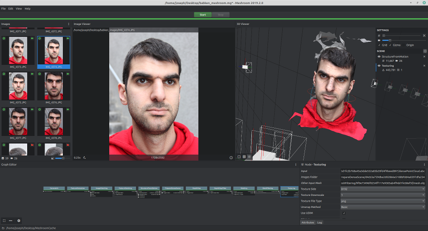The width and height of the screenshot is (428, 231).
Task: Click the fixed point size icon
Action: coord(424,36)
